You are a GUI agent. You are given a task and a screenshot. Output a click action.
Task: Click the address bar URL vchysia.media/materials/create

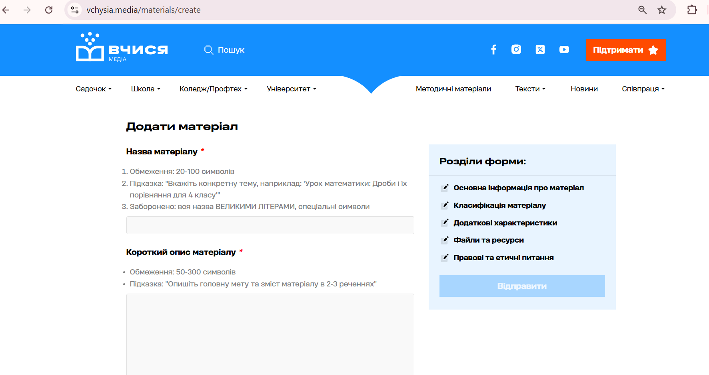pos(144,10)
